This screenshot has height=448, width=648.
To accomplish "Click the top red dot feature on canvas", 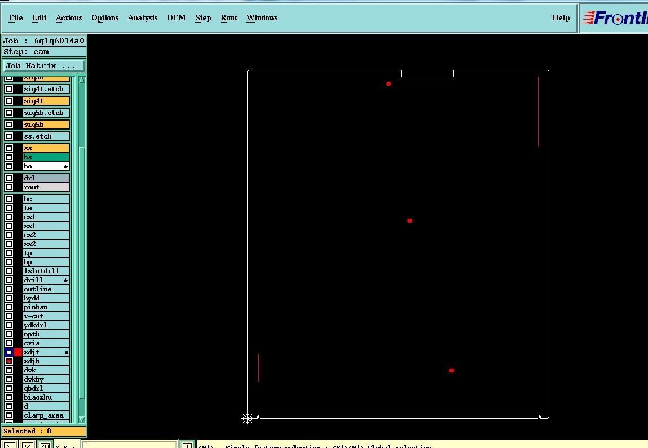I will pos(389,84).
